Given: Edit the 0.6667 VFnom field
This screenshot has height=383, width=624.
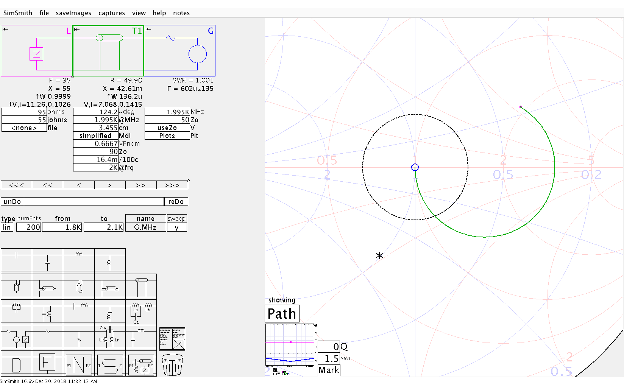Looking at the screenshot, I should click(95, 144).
